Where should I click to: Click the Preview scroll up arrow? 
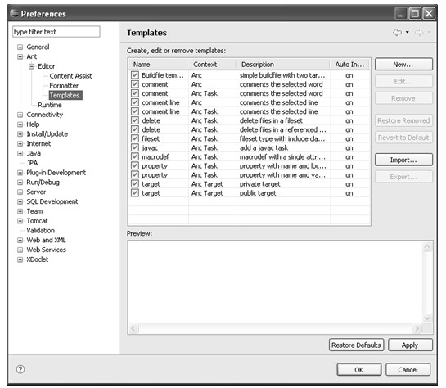click(427, 246)
